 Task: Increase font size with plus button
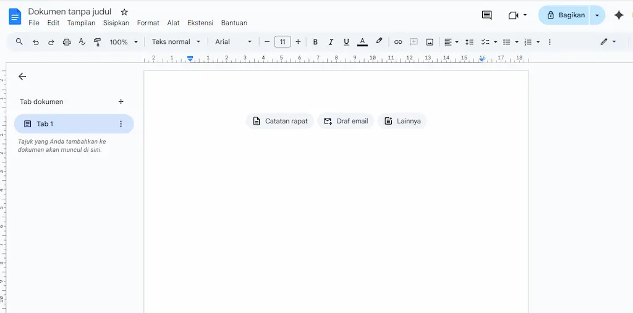click(298, 41)
